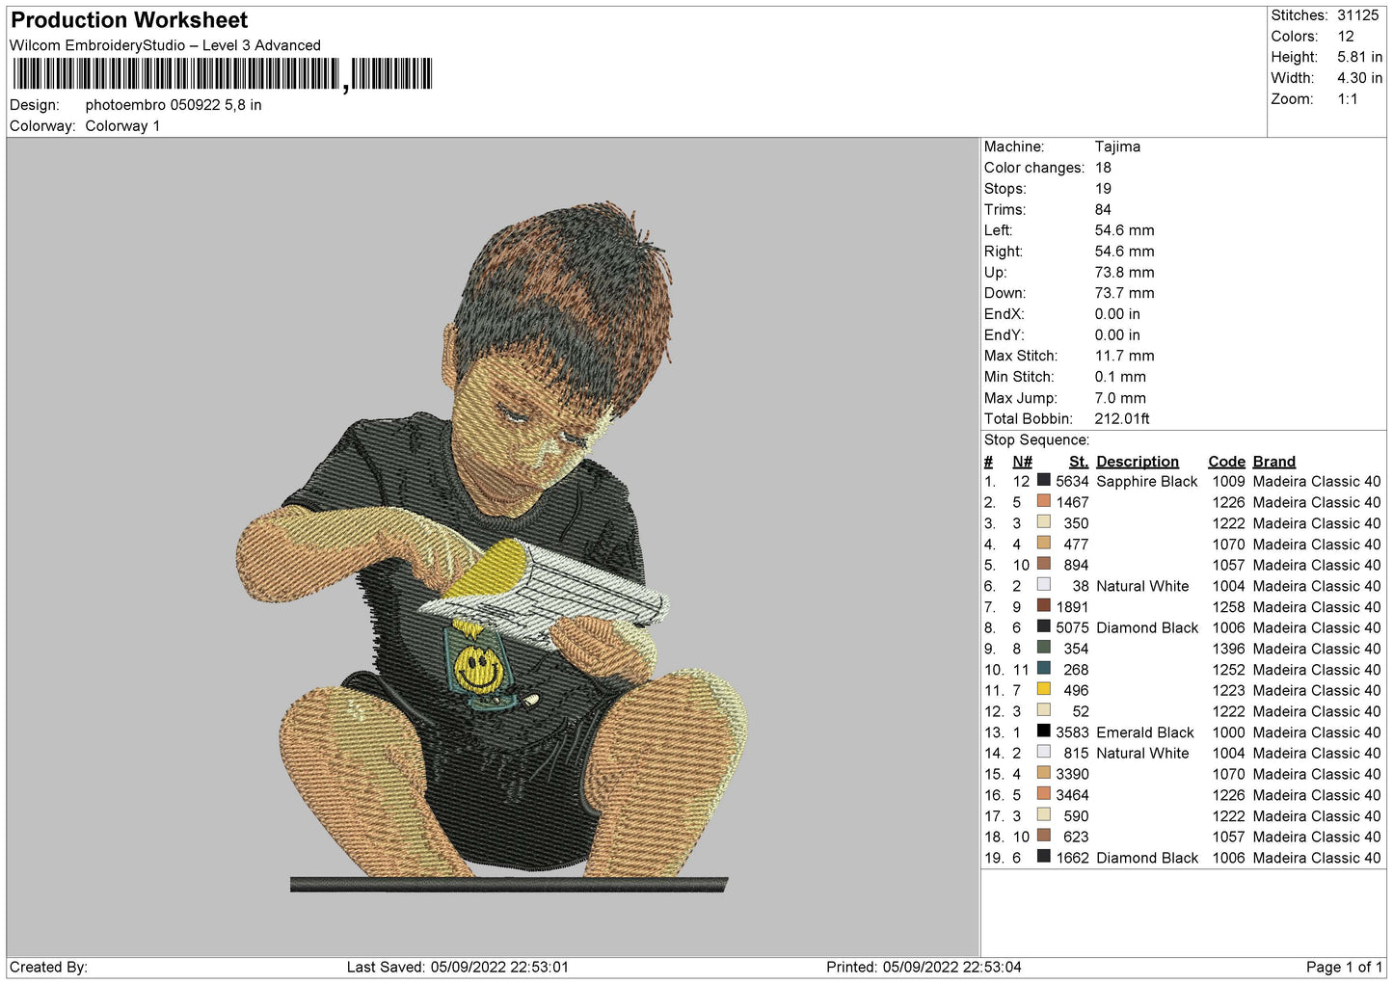Select the Stitches count 31125

(1357, 15)
